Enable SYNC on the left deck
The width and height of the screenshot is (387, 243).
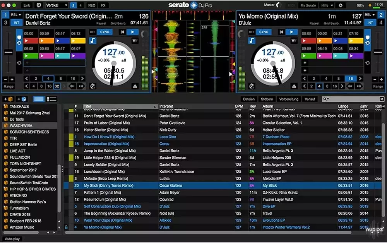[104, 32]
